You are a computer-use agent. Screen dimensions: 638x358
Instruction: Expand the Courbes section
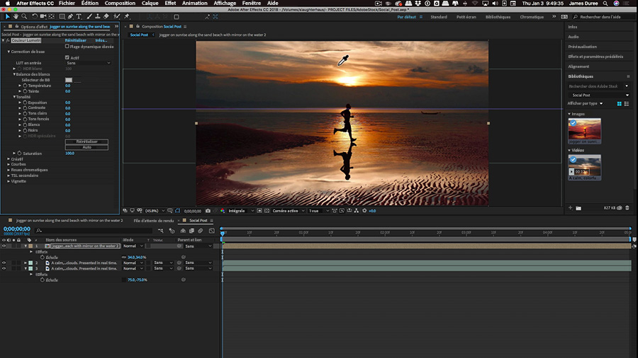9,164
